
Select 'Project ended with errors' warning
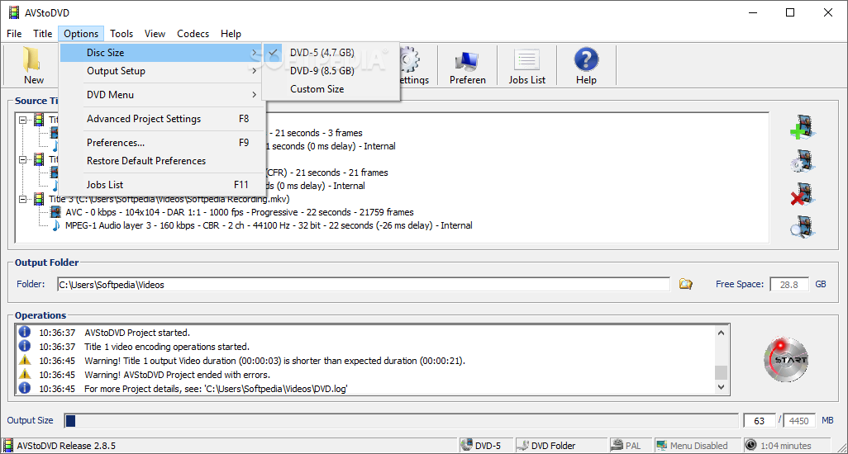(x=177, y=375)
